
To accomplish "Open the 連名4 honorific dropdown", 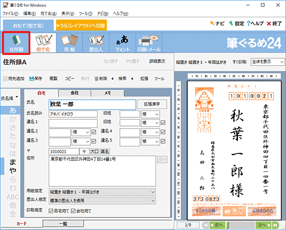I will point(150,132).
